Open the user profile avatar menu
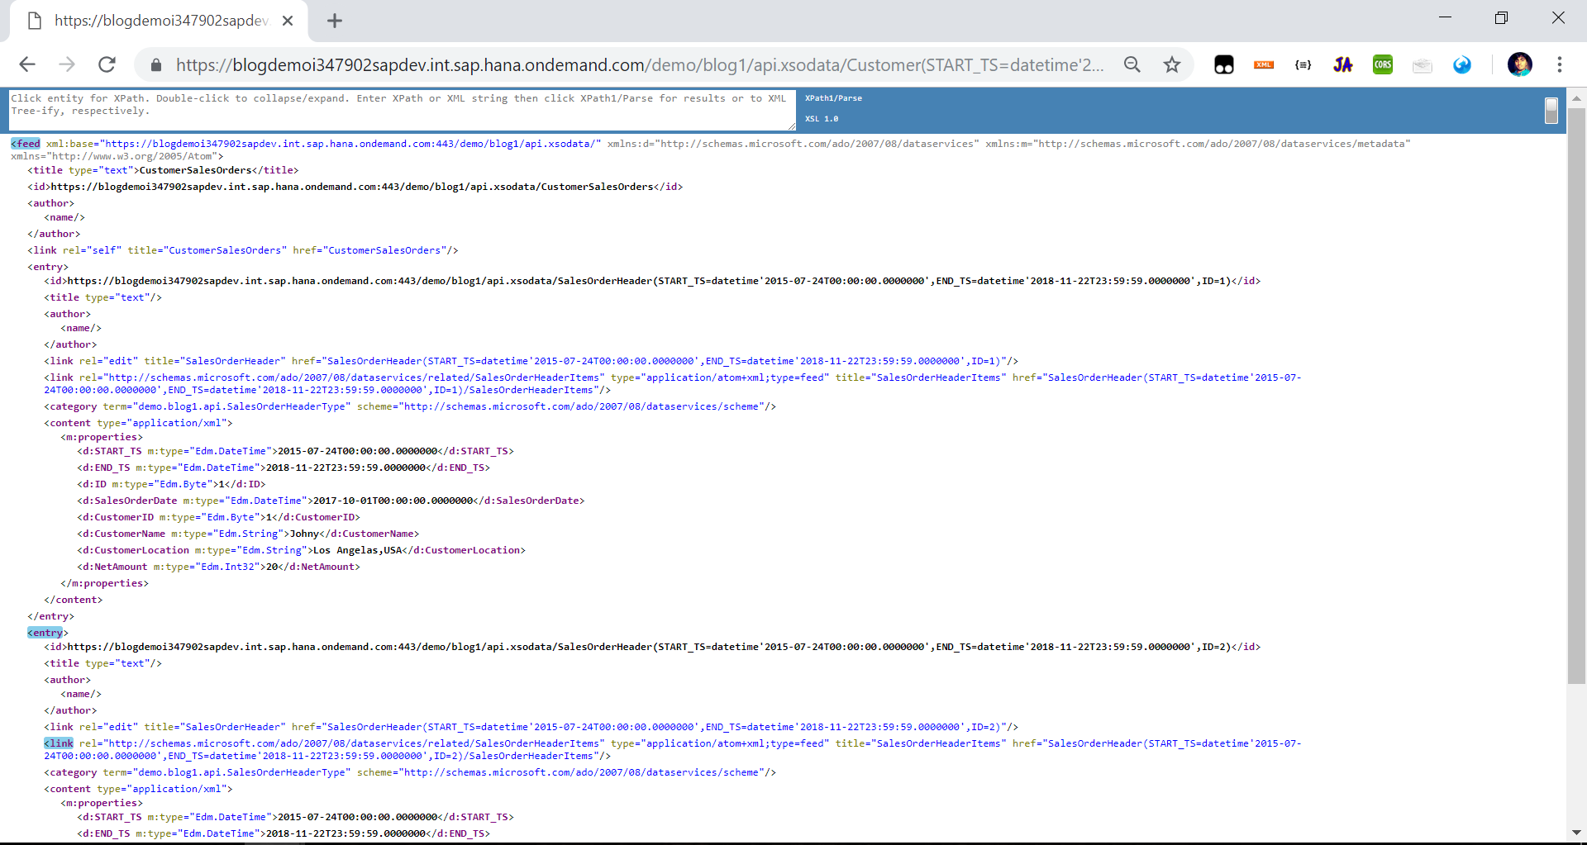The height and width of the screenshot is (845, 1587). tap(1519, 64)
